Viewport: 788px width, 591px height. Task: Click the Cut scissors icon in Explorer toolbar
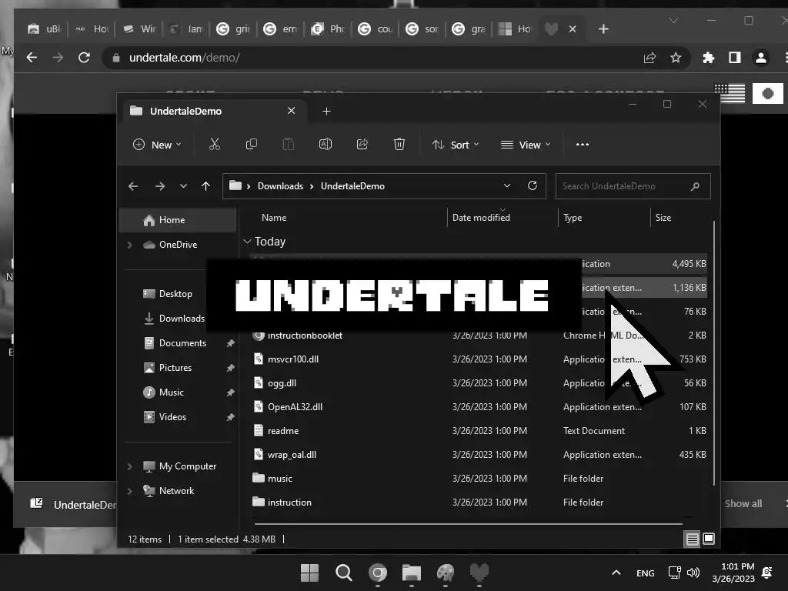215,145
